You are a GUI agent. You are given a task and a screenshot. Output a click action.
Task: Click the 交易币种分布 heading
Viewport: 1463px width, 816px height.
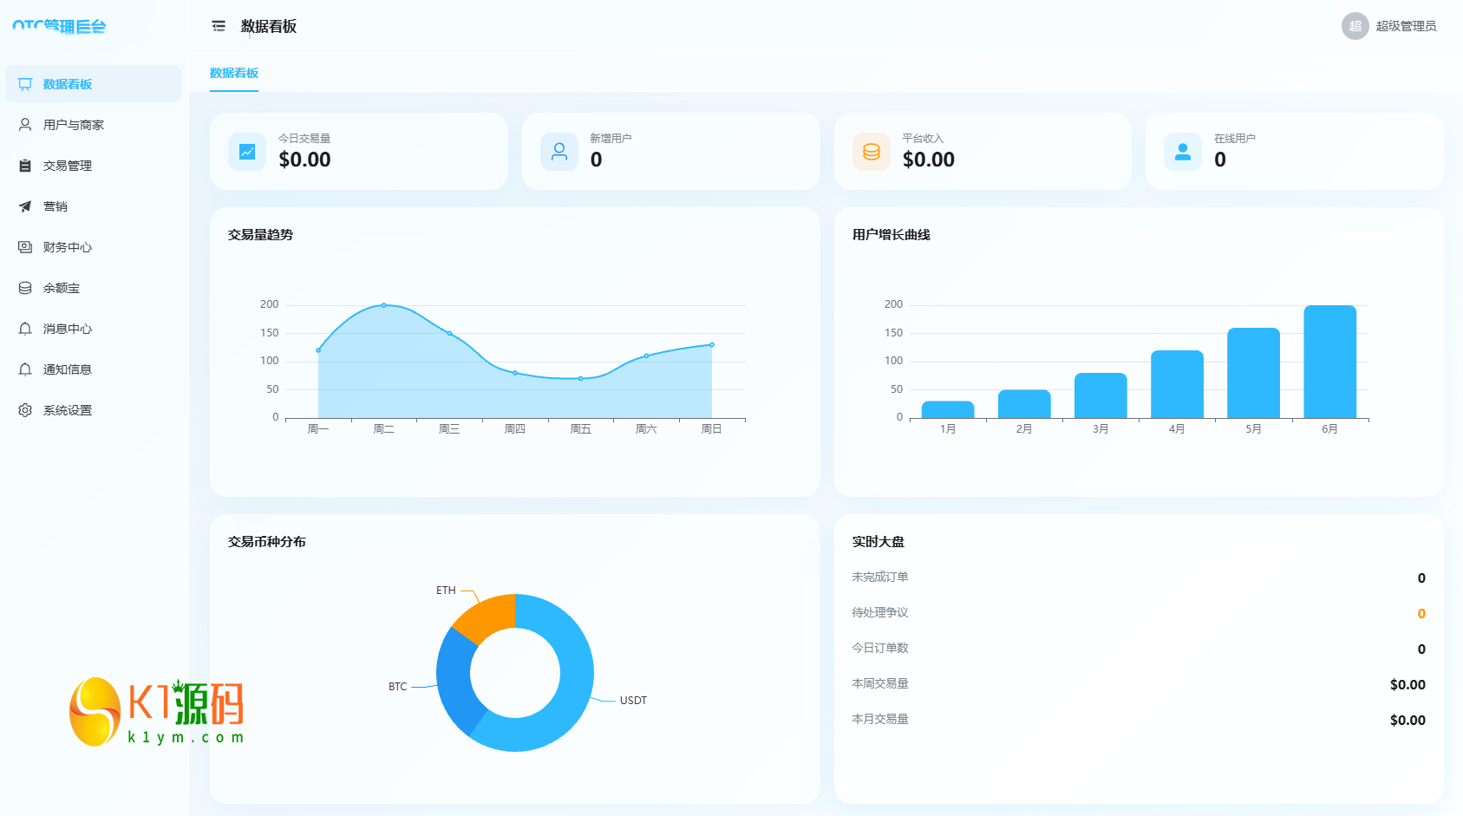pyautogui.click(x=267, y=541)
